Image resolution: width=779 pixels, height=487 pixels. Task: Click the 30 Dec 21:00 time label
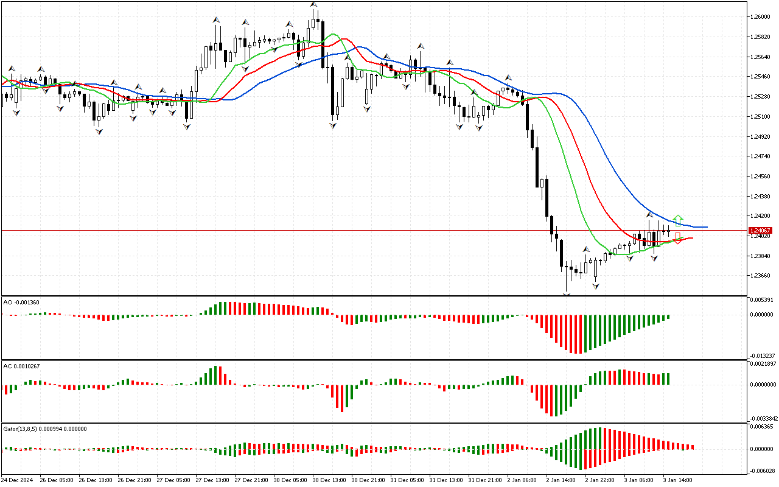click(x=368, y=480)
